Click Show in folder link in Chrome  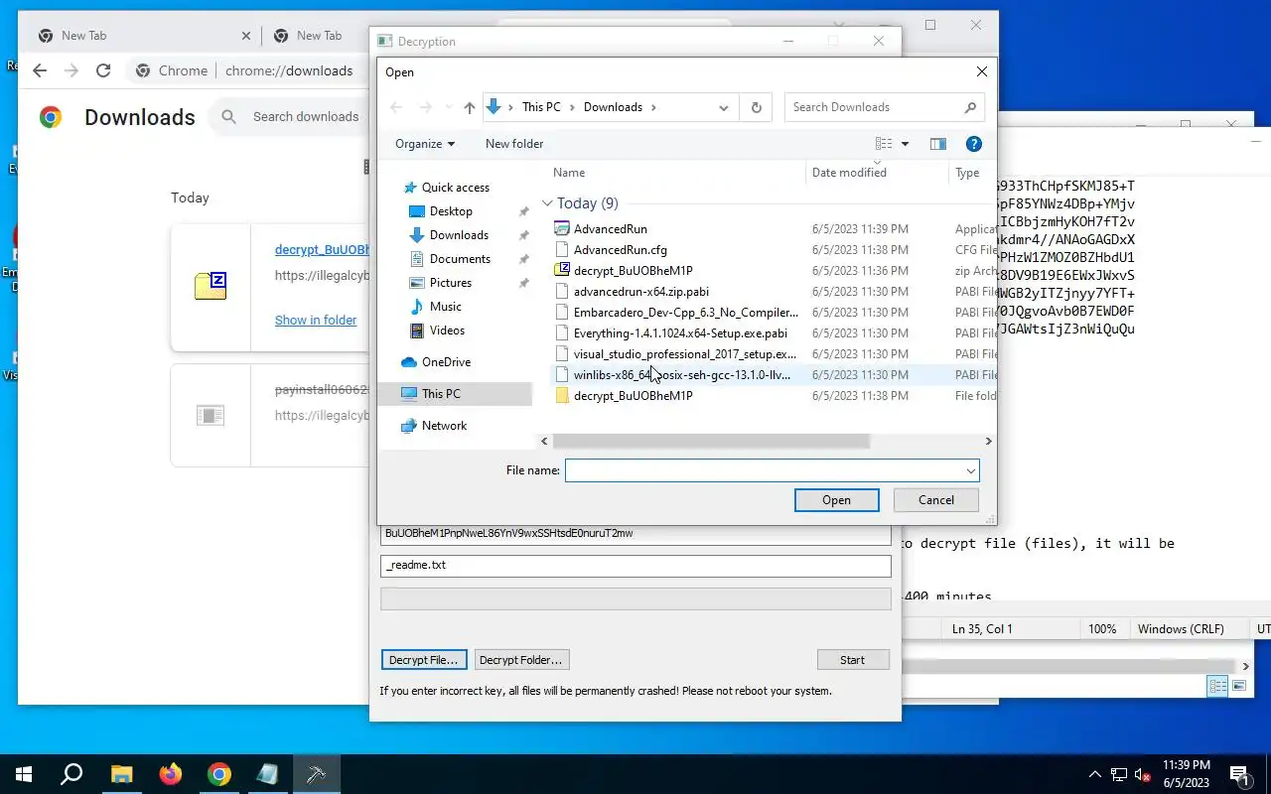pyautogui.click(x=316, y=321)
